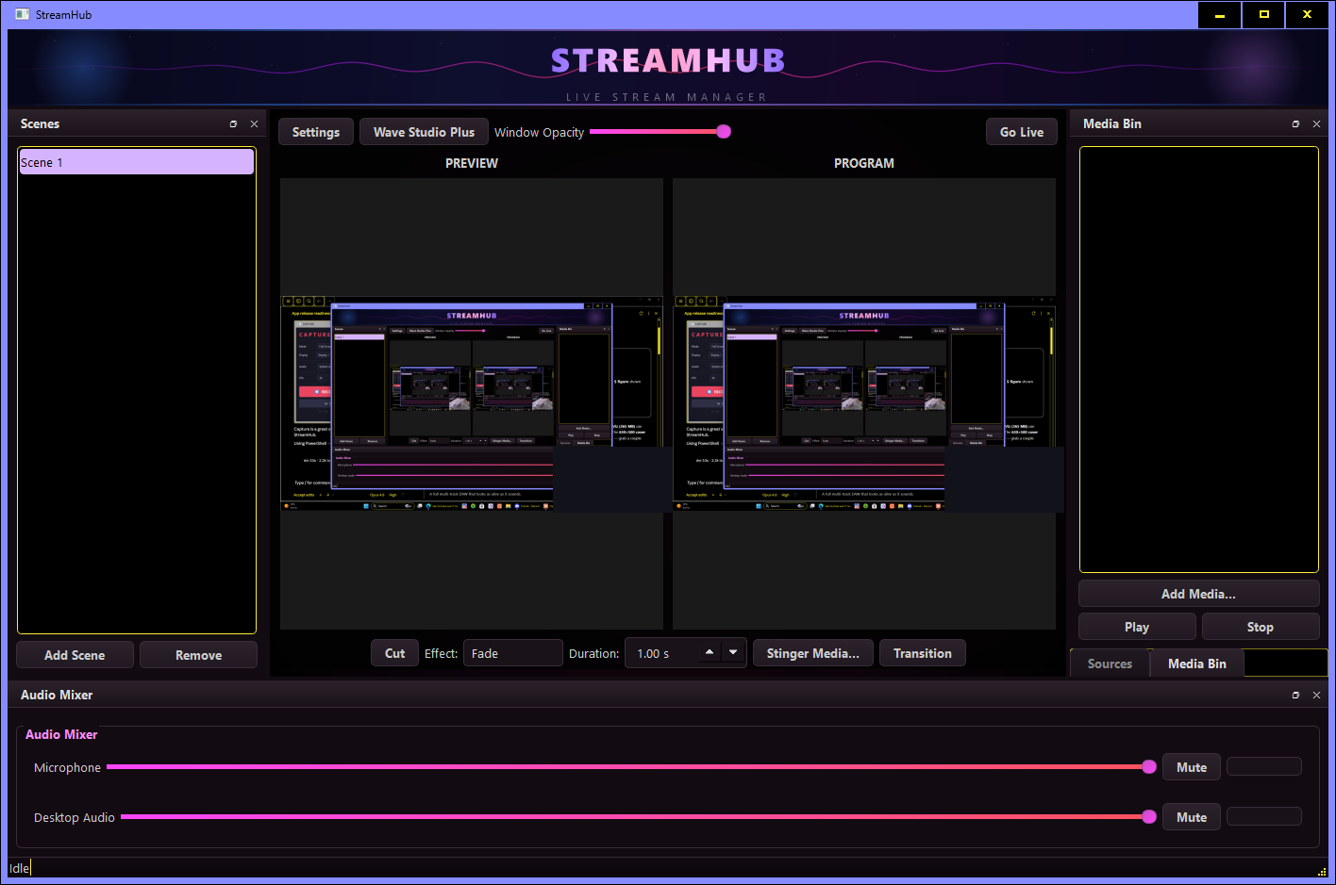Click the Desktop Audio label in mixer
Viewport: 1336px width, 885px height.
tap(75, 817)
